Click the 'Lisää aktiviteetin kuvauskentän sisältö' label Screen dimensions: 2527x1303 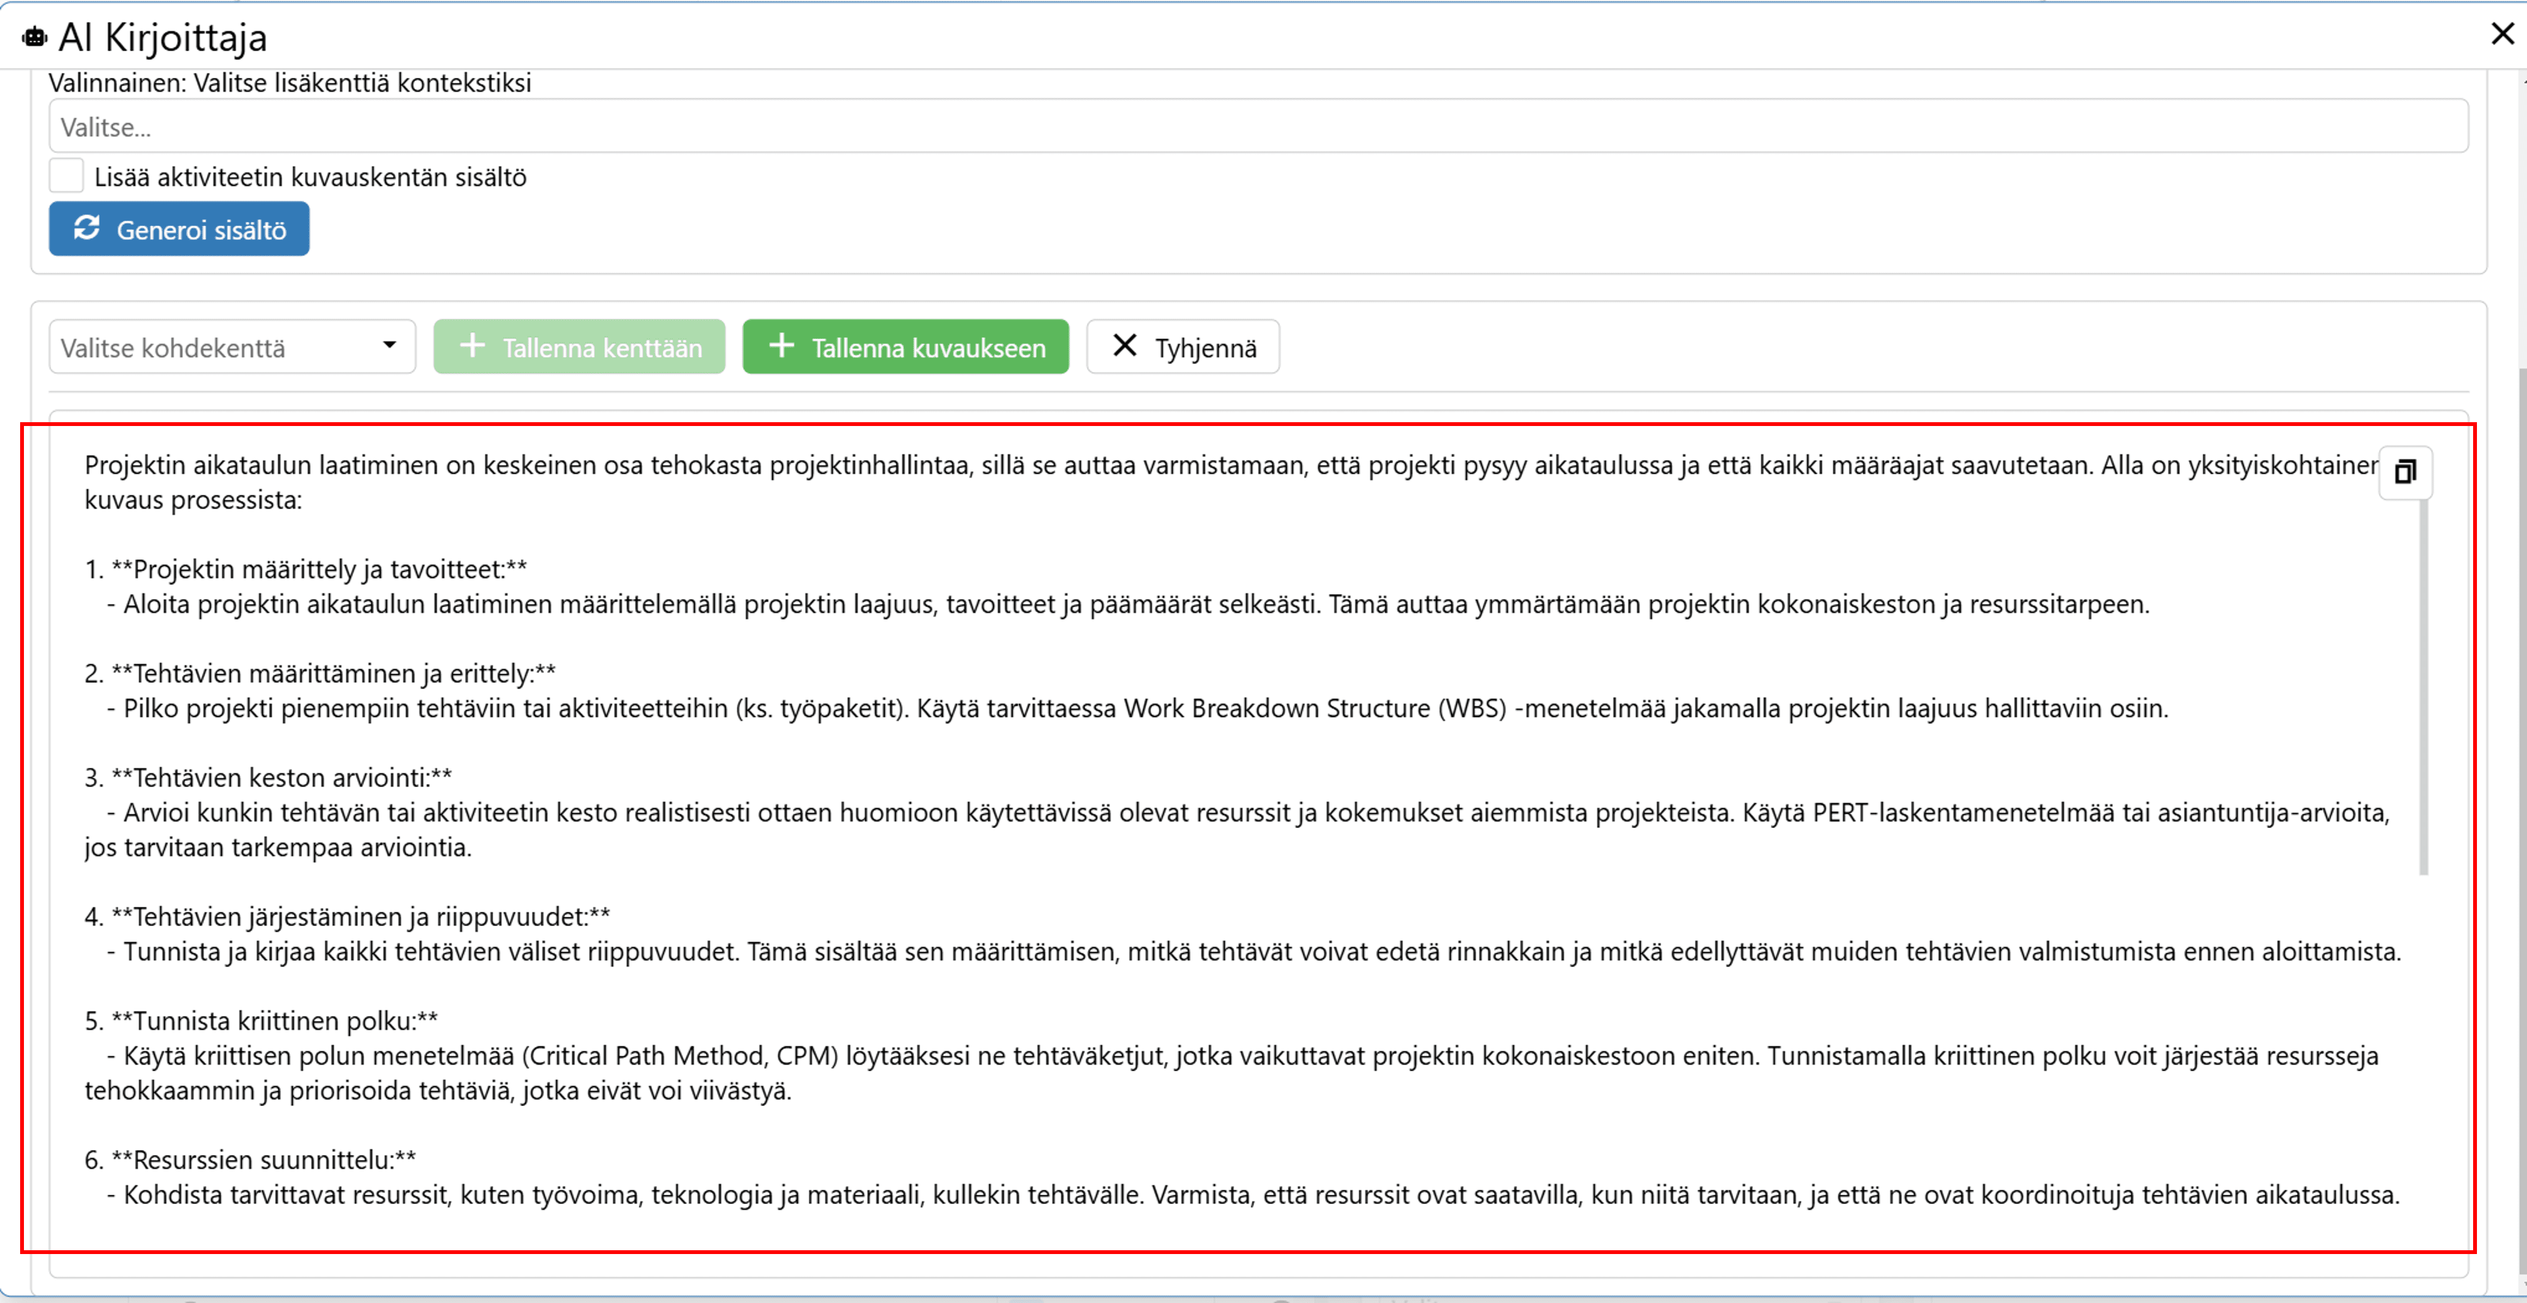coord(310,177)
